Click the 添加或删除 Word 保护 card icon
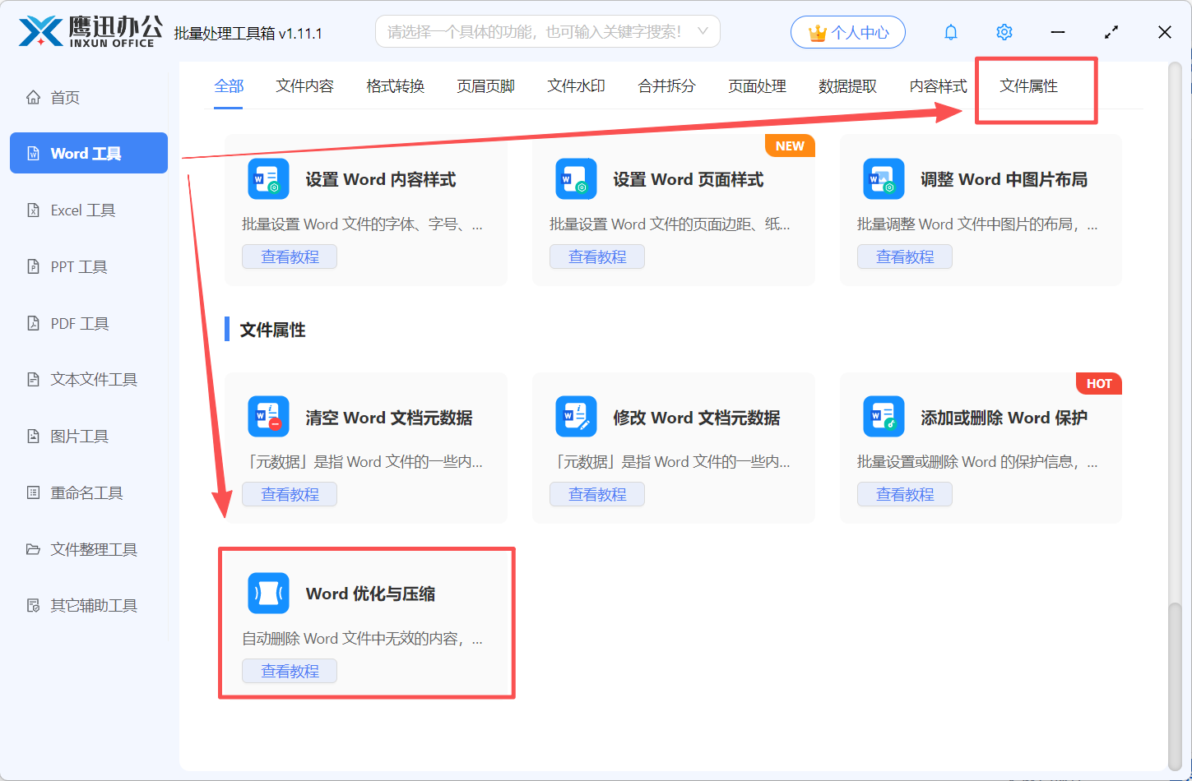Viewport: 1192px width, 781px height. tap(884, 417)
